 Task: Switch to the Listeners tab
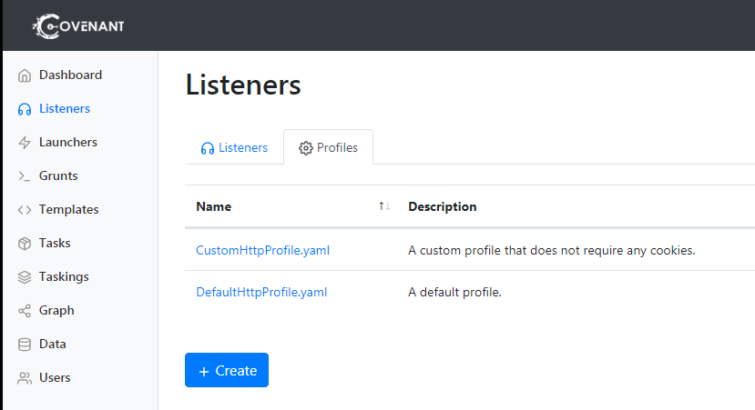click(x=234, y=147)
